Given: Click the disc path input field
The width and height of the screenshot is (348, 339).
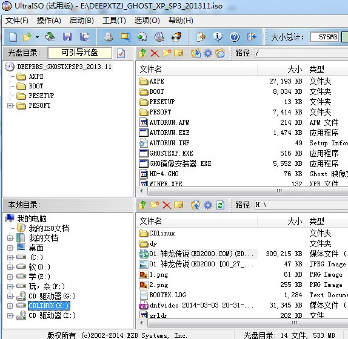Looking at the screenshot, I should point(301,53).
